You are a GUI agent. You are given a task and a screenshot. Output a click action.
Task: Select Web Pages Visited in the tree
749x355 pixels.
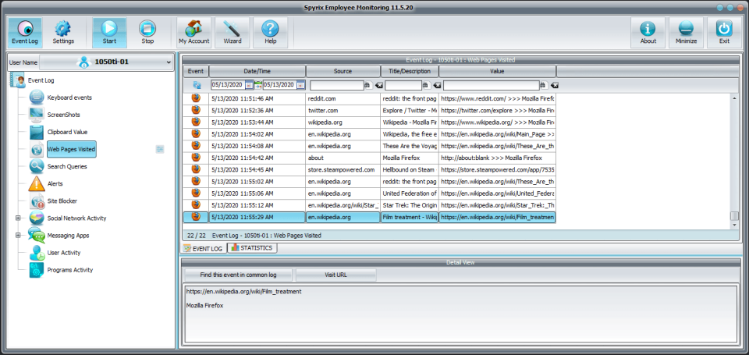pos(71,149)
